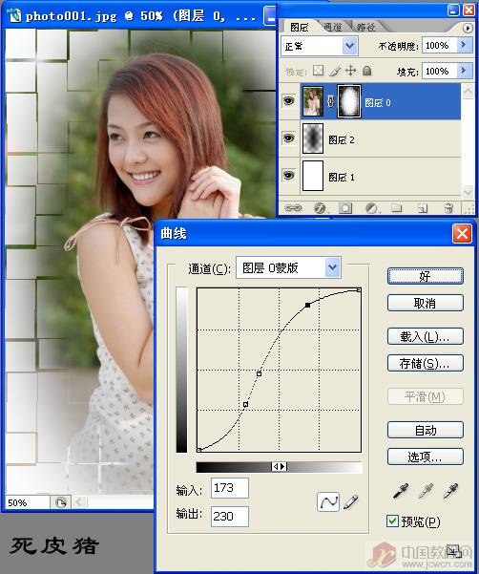Open the 通道 channel dropdown in Curves

[333, 267]
